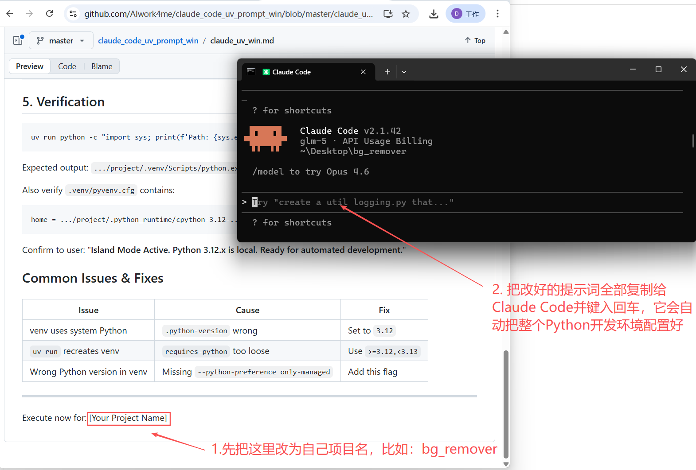Click the 'Add this flag' cell

[384, 372]
